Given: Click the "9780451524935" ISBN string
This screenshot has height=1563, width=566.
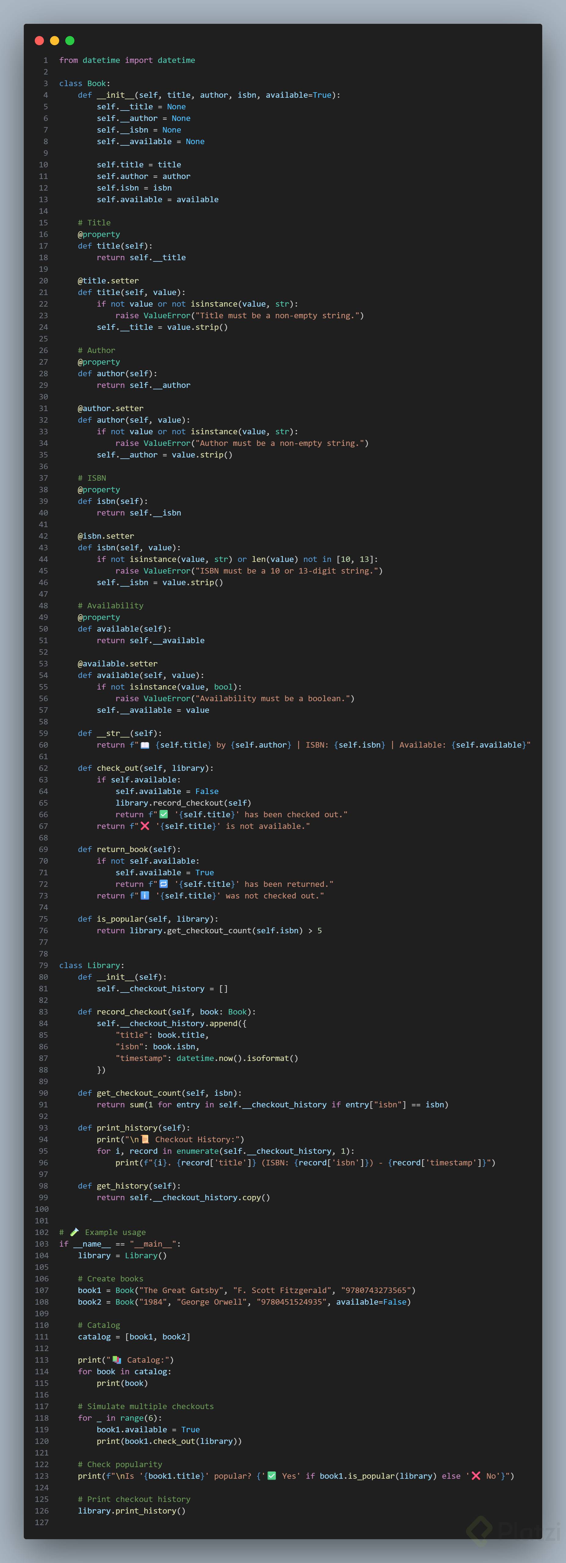Looking at the screenshot, I should [x=292, y=1302].
